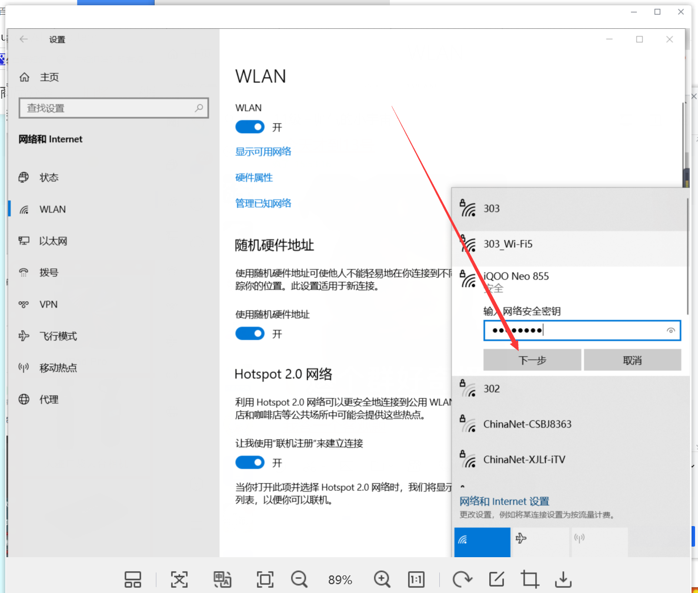Disable the random hardware address toggle
The width and height of the screenshot is (698, 593).
(x=250, y=333)
